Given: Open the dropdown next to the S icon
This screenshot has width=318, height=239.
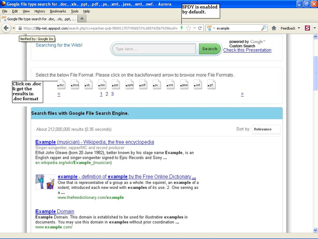Looking at the screenshot, I should pos(314,28).
